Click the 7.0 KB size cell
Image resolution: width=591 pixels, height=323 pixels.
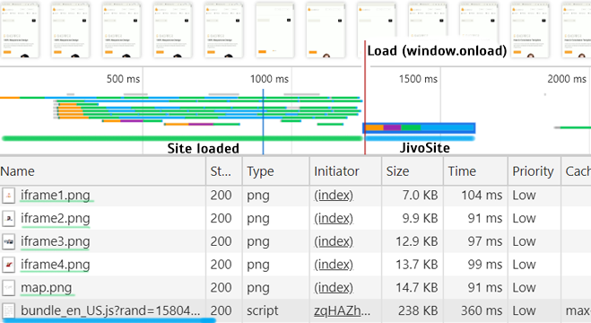pyautogui.click(x=413, y=196)
